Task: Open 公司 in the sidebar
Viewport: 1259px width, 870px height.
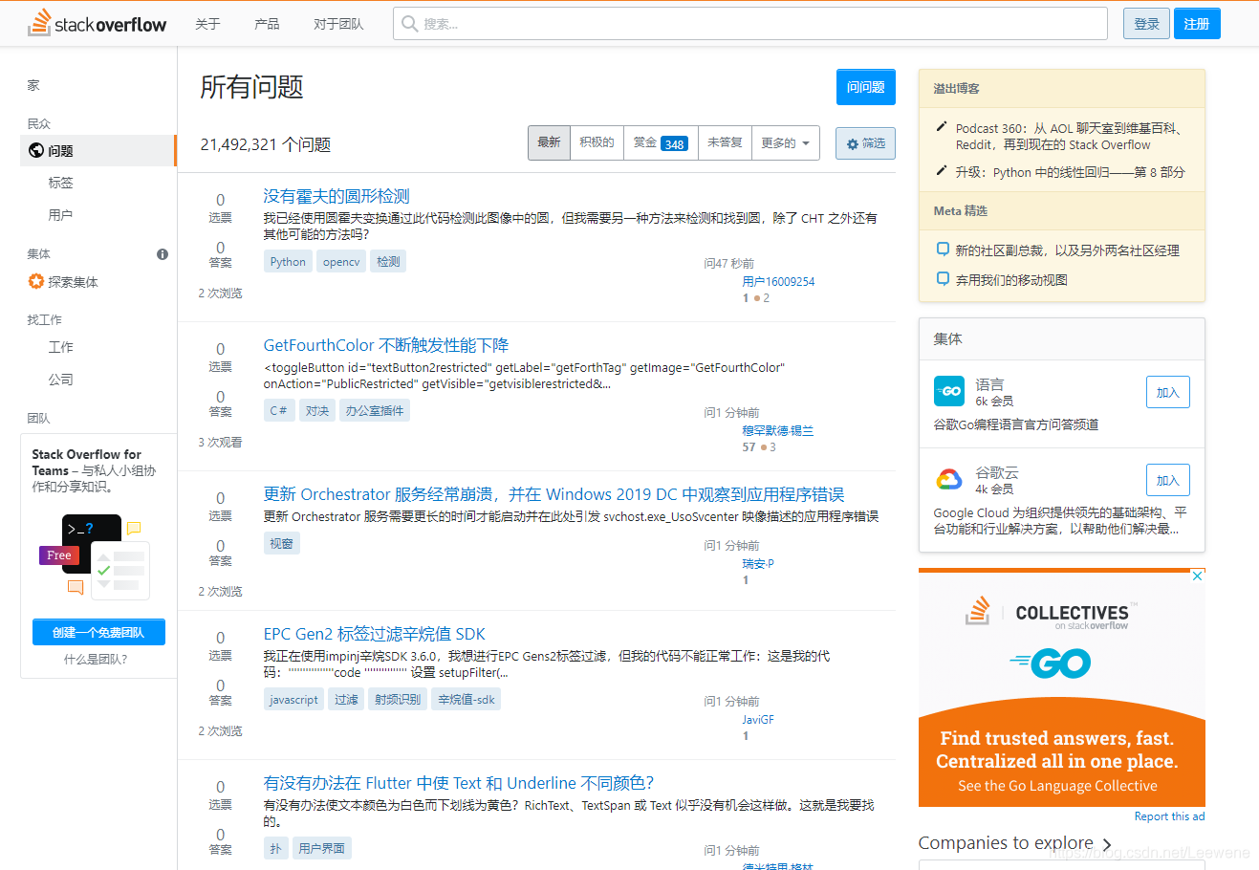Action: tap(60, 380)
